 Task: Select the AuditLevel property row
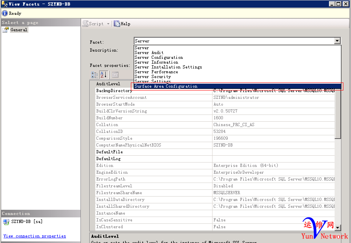coord(108,84)
